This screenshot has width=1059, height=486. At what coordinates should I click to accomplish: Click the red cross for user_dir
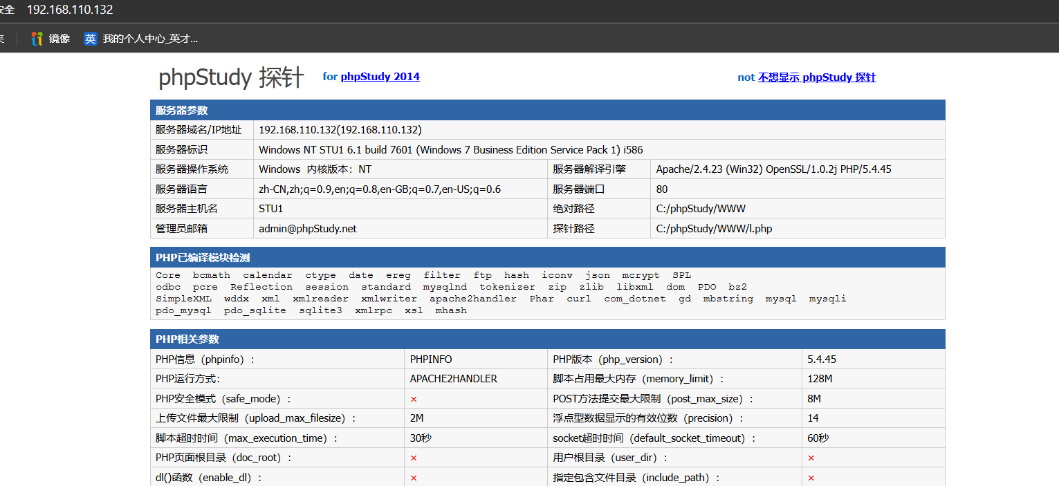tap(811, 458)
